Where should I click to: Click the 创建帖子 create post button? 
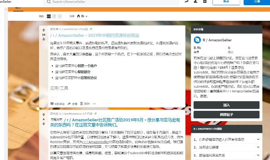(226, 114)
